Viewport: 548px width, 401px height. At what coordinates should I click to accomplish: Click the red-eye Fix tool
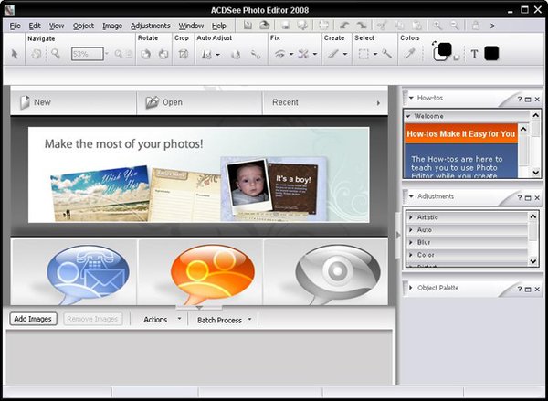coord(279,55)
